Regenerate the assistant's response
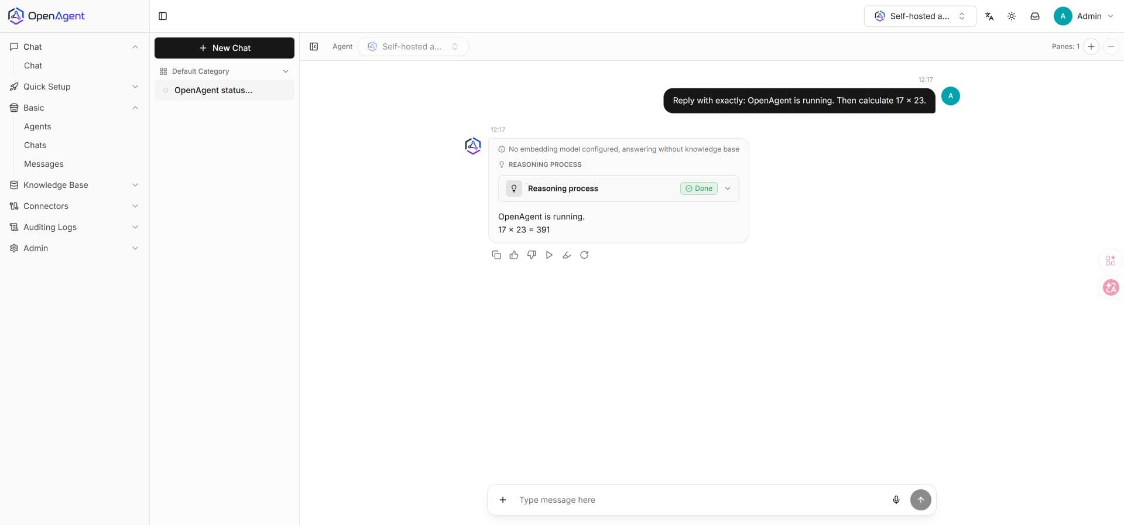Image resolution: width=1124 pixels, height=525 pixels. click(584, 255)
